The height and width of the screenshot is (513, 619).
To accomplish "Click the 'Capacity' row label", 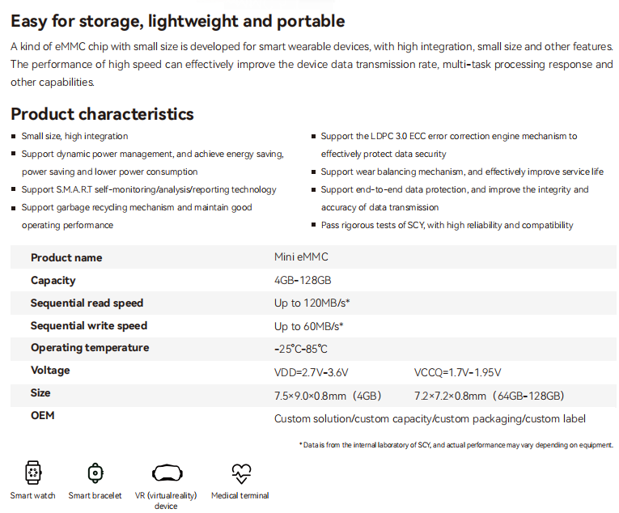I will click(x=53, y=280).
